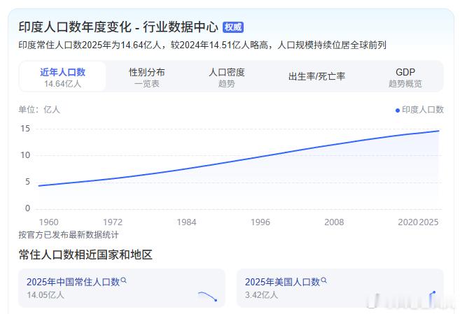Click the 14.05亿人 China population card
460x314 pixels.
[x=121, y=288]
